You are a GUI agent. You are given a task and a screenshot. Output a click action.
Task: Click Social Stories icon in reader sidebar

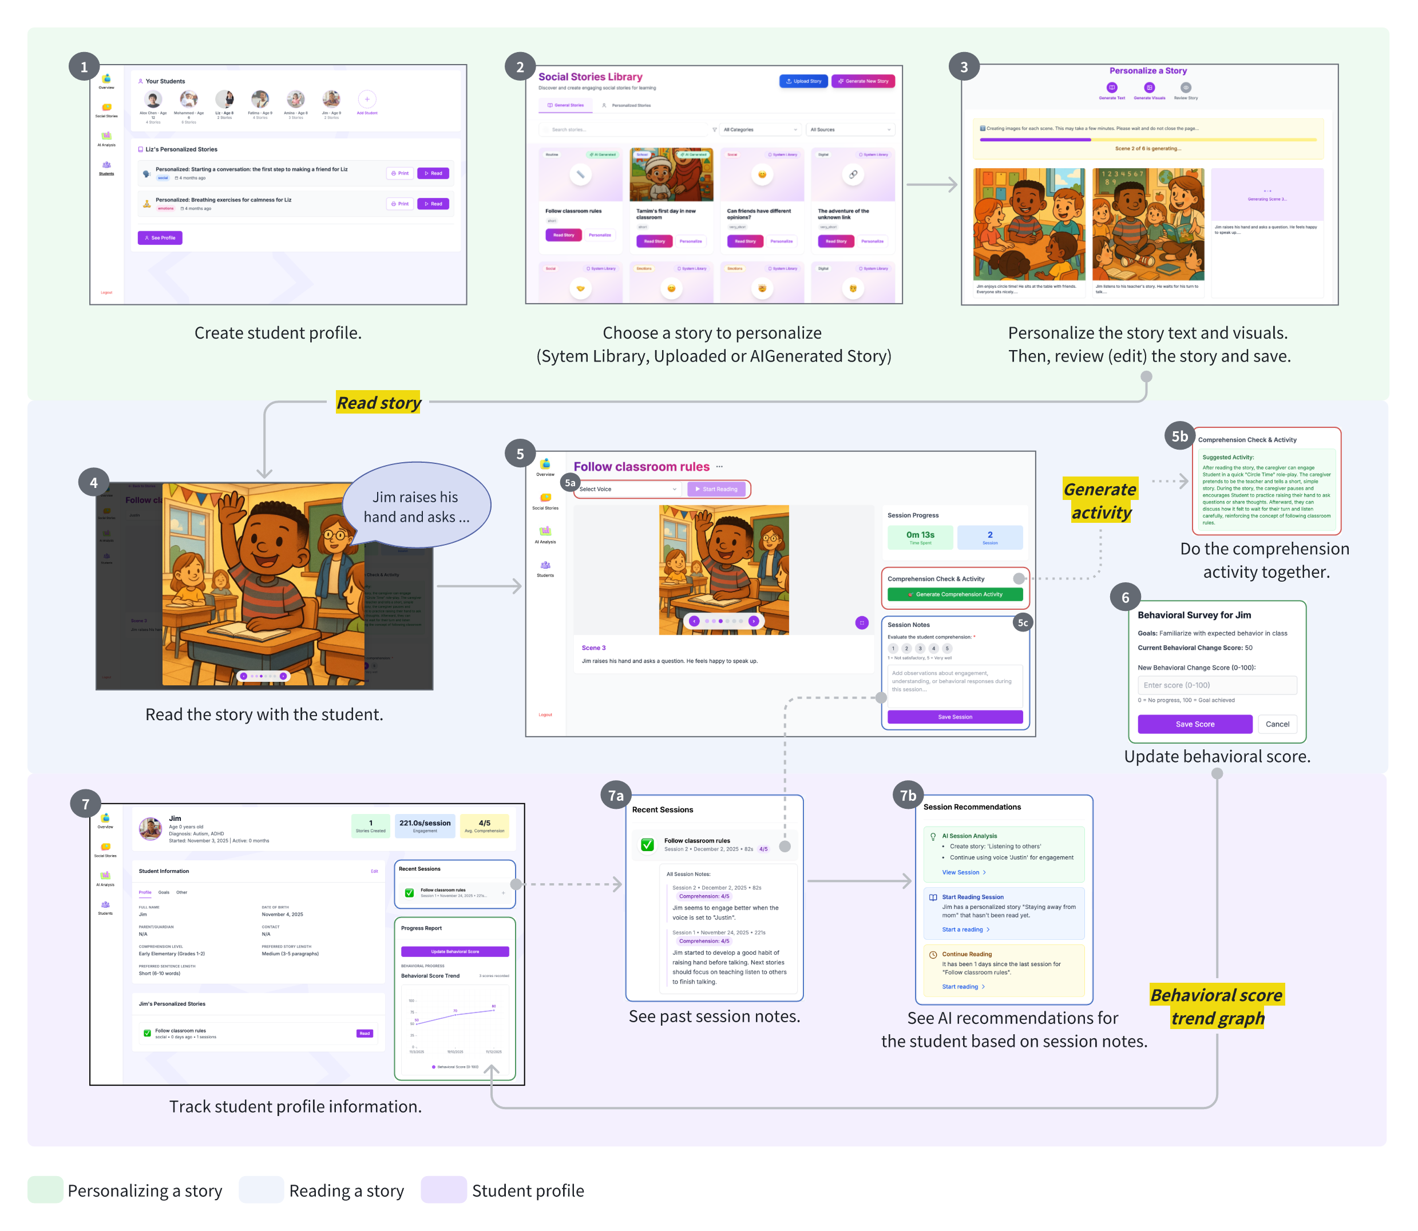coord(545,499)
